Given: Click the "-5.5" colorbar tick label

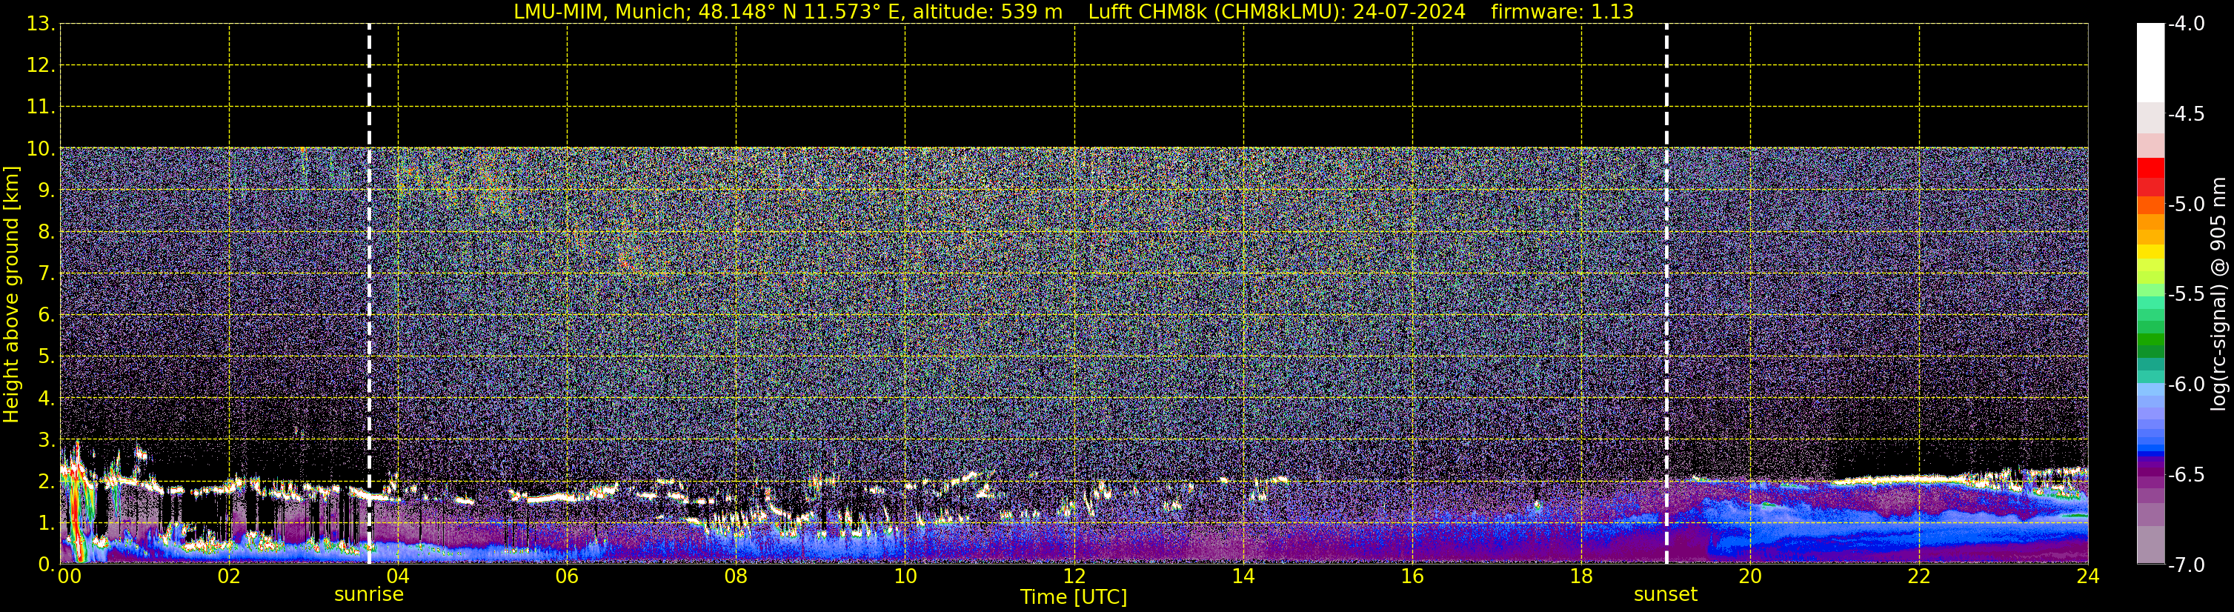Looking at the screenshot, I should click(x=2187, y=295).
